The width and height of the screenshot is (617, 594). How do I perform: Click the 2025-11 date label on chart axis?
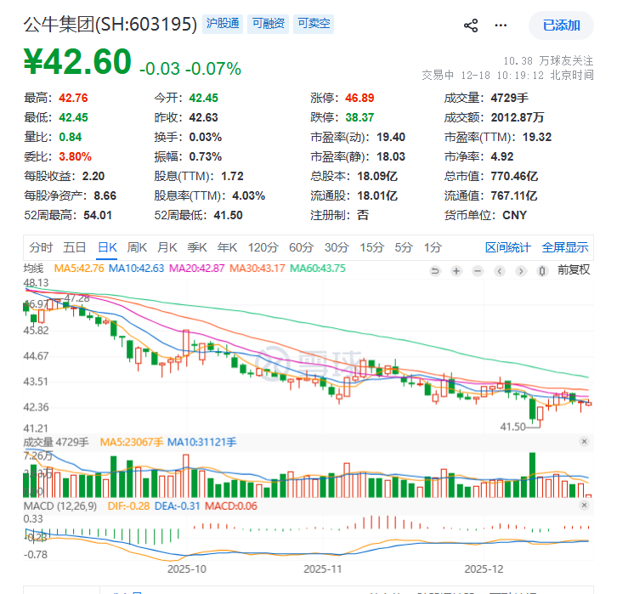[x=323, y=569]
